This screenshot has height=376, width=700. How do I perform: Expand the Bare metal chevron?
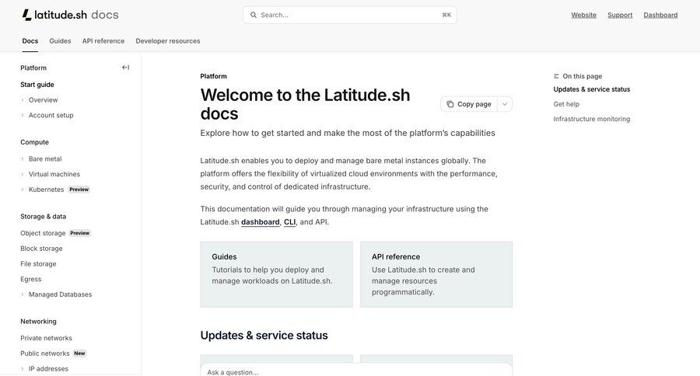(23, 158)
